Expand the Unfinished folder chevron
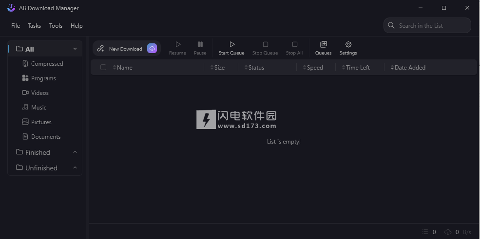The width and height of the screenshot is (480, 239). pos(75,167)
